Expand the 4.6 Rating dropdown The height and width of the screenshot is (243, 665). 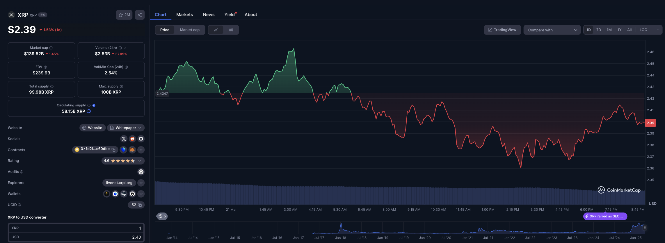coord(123,161)
